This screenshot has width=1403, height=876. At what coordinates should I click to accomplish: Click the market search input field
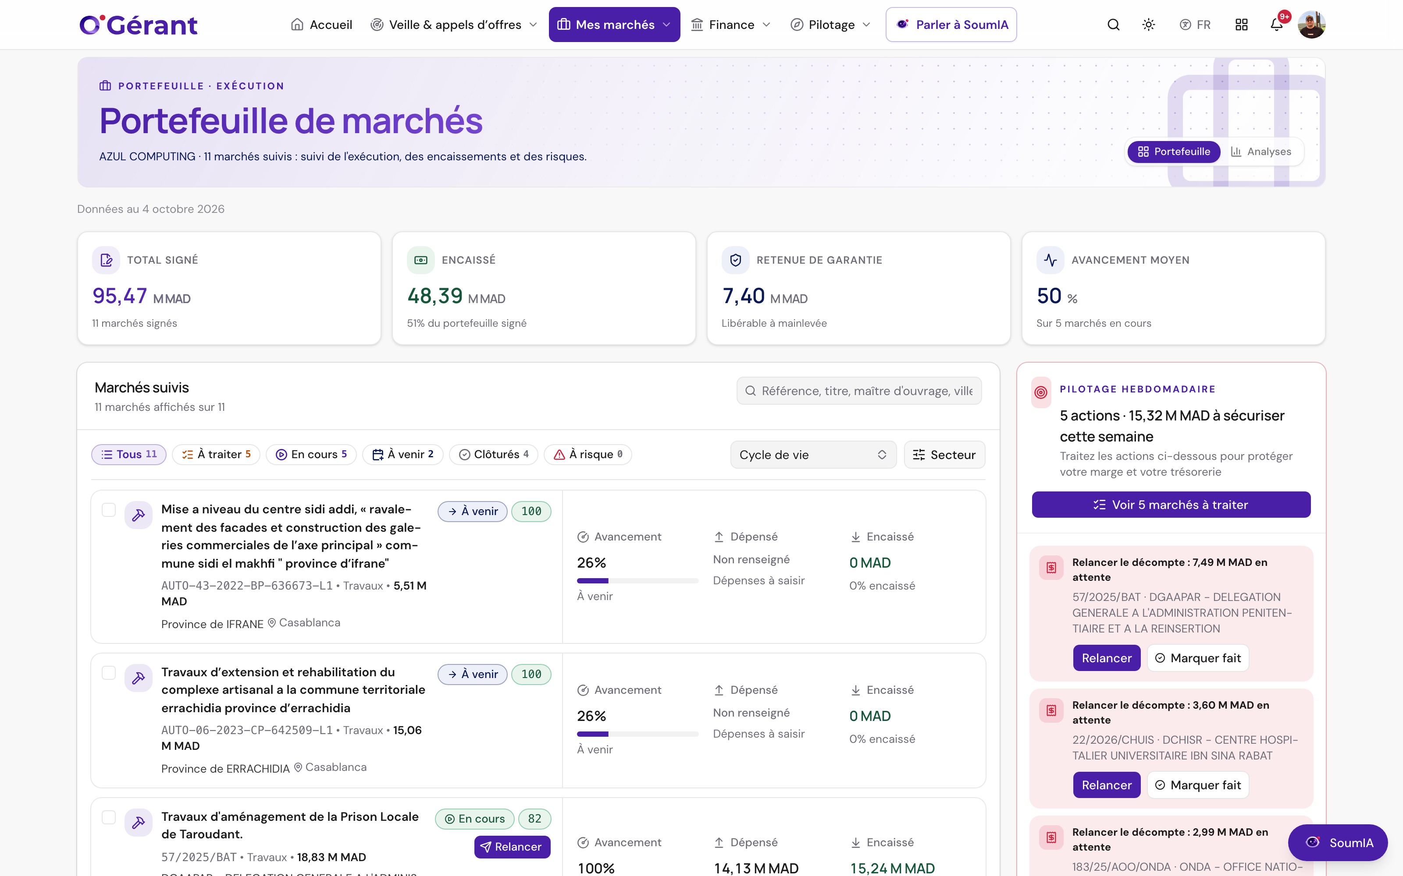(858, 391)
